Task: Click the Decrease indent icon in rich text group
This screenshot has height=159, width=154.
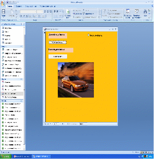Action: 54,12
